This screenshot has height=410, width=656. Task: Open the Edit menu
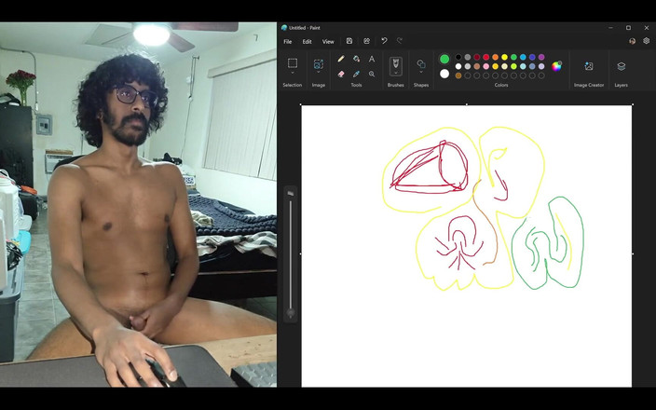point(307,41)
